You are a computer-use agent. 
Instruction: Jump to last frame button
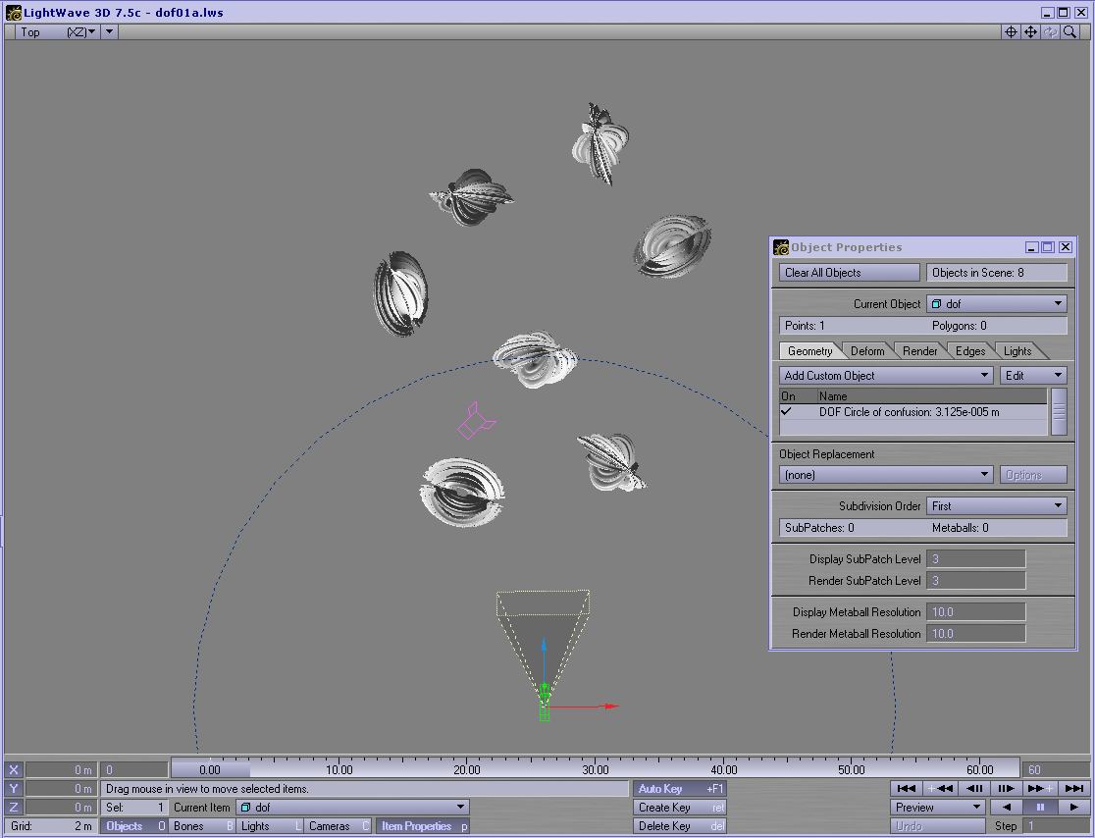point(1073,788)
